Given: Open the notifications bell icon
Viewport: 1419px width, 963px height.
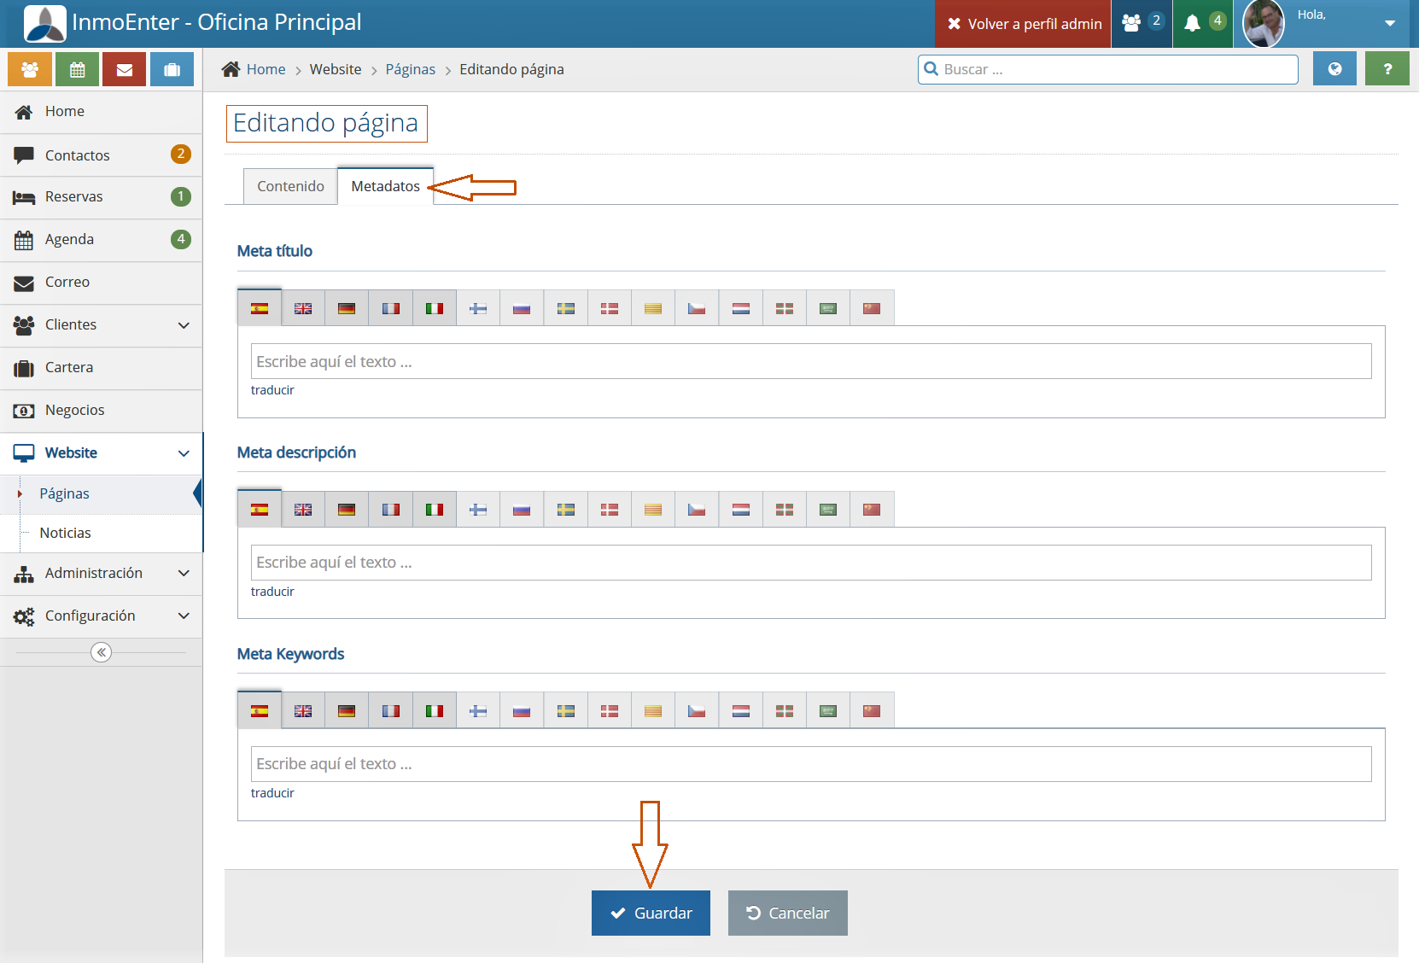Looking at the screenshot, I should pos(1203,23).
